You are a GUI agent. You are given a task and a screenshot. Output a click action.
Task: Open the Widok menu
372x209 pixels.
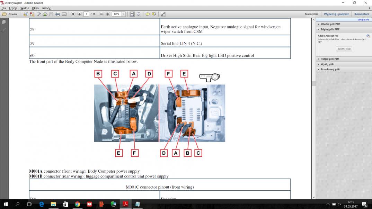pyautogui.click(x=25, y=8)
